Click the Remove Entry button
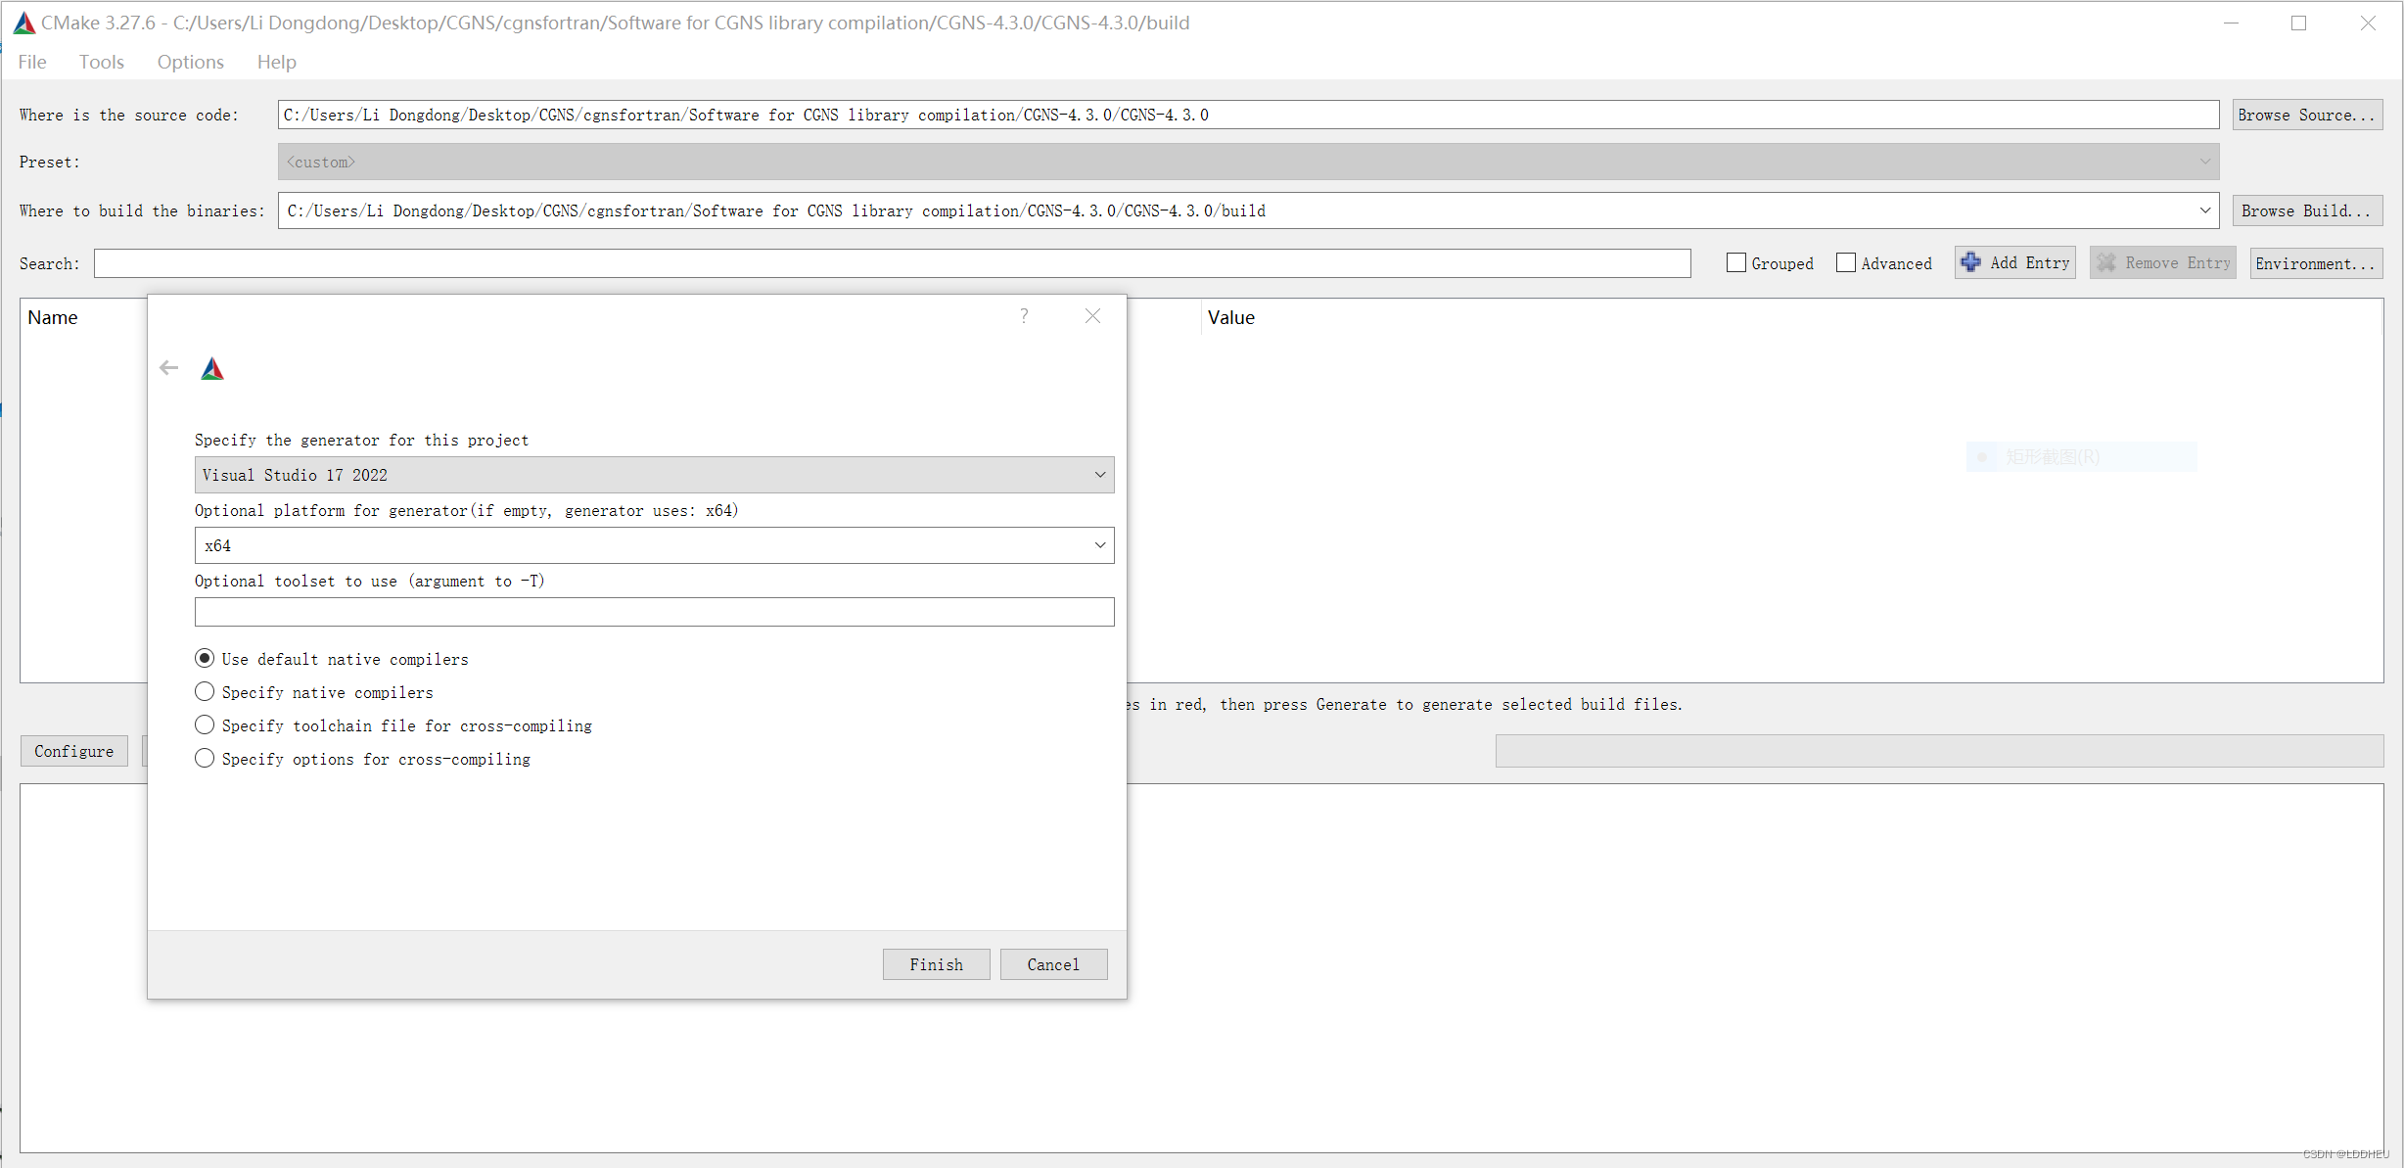 (2163, 262)
